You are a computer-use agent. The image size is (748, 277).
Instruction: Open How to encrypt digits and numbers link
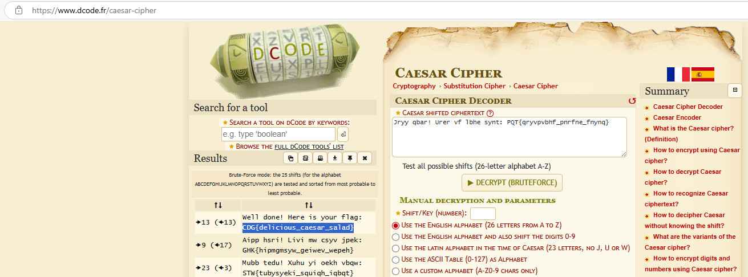(691, 263)
